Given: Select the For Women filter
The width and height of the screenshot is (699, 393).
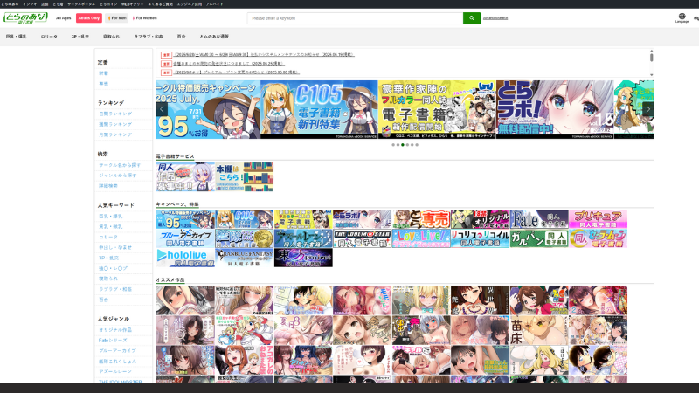Looking at the screenshot, I should (145, 18).
